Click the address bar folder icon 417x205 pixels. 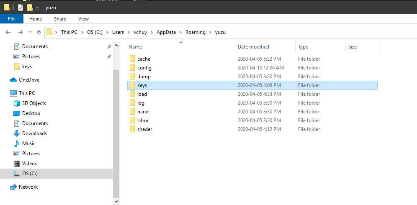click(x=49, y=32)
